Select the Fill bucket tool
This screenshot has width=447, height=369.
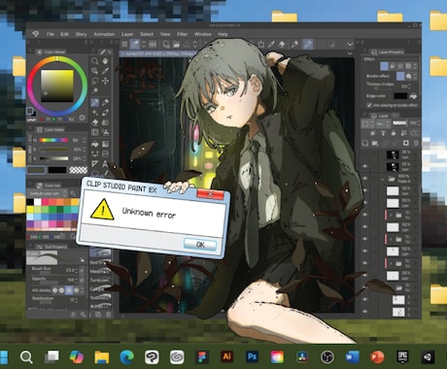click(95, 144)
